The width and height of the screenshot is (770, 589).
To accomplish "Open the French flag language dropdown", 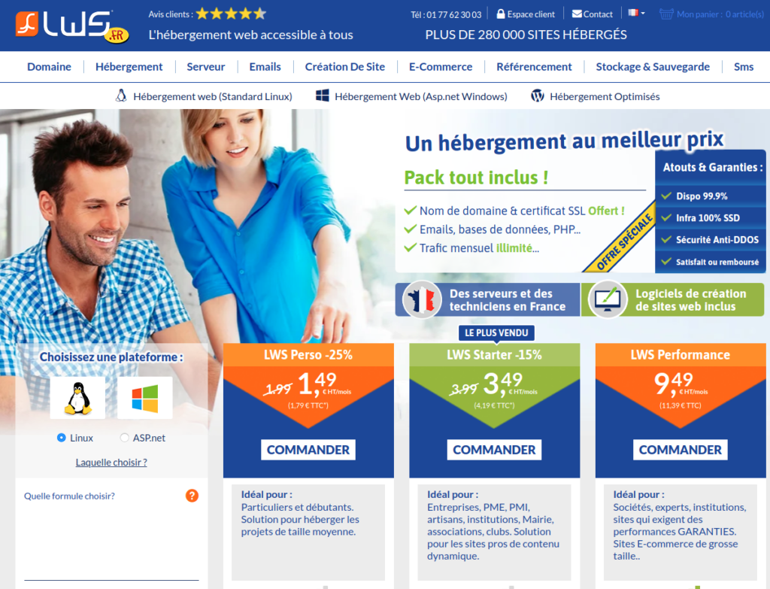I will pyautogui.click(x=636, y=13).
